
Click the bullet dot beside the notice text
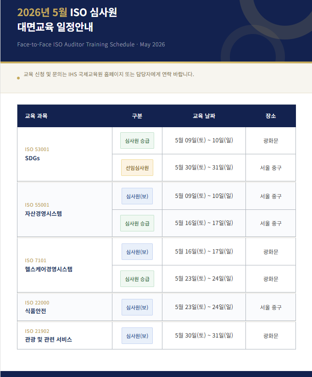tap(18, 78)
